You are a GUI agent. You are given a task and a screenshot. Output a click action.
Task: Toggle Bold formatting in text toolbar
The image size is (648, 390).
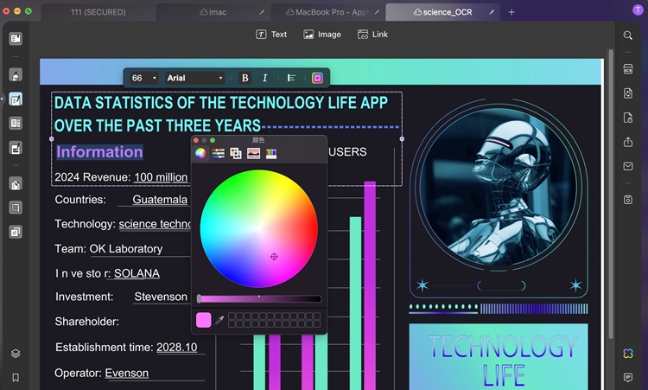[245, 78]
